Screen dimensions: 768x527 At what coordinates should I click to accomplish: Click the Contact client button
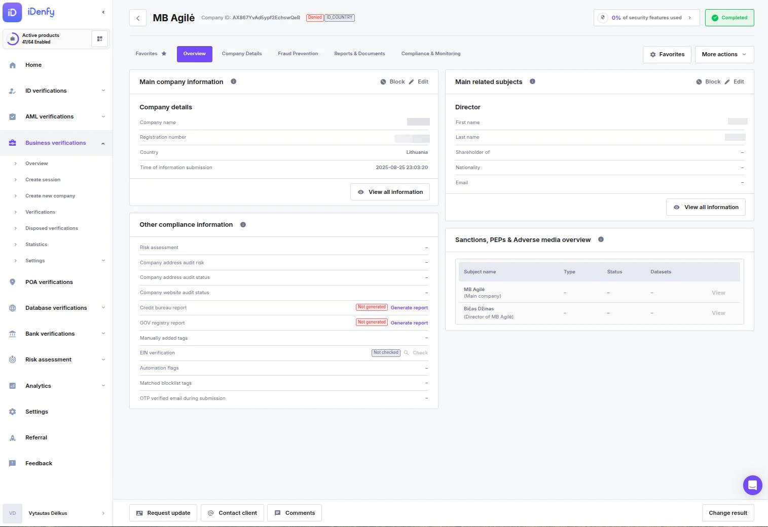pyautogui.click(x=232, y=513)
